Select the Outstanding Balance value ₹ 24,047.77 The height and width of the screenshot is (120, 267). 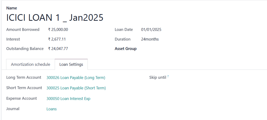point(58,49)
